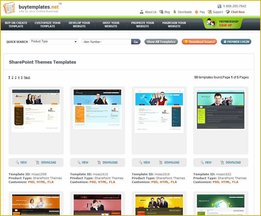This screenshot has height=216, width=261.
Task: Open Buy or Create Template menu
Action: pos(16,24)
